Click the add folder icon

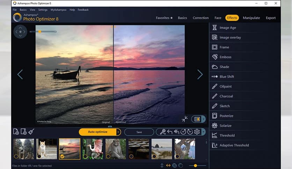[x=24, y=132]
